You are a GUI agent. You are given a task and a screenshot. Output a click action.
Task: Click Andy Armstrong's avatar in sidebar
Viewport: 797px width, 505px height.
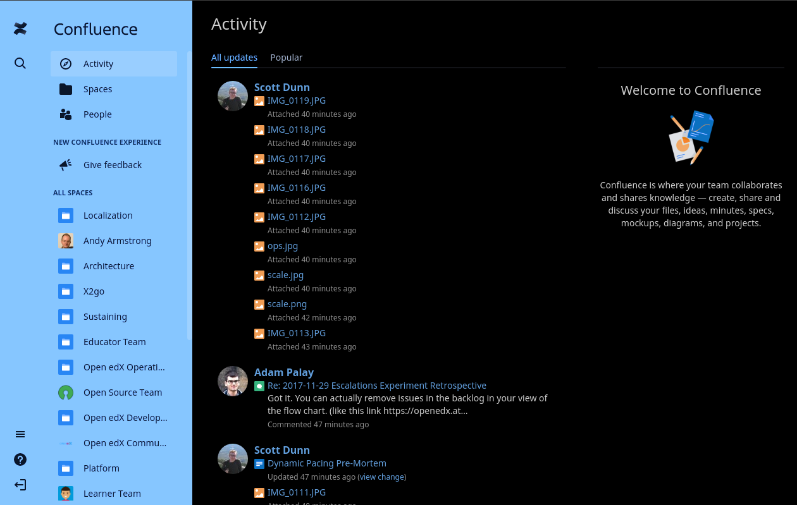pos(66,241)
